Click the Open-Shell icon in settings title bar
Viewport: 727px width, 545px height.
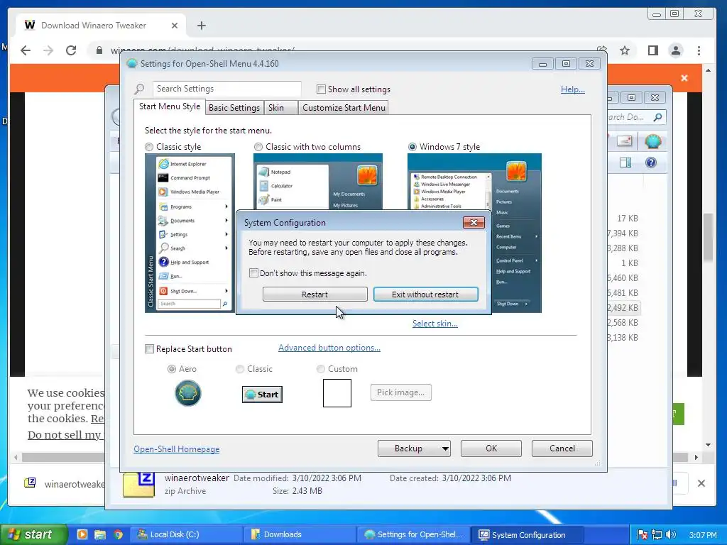pyautogui.click(x=131, y=63)
